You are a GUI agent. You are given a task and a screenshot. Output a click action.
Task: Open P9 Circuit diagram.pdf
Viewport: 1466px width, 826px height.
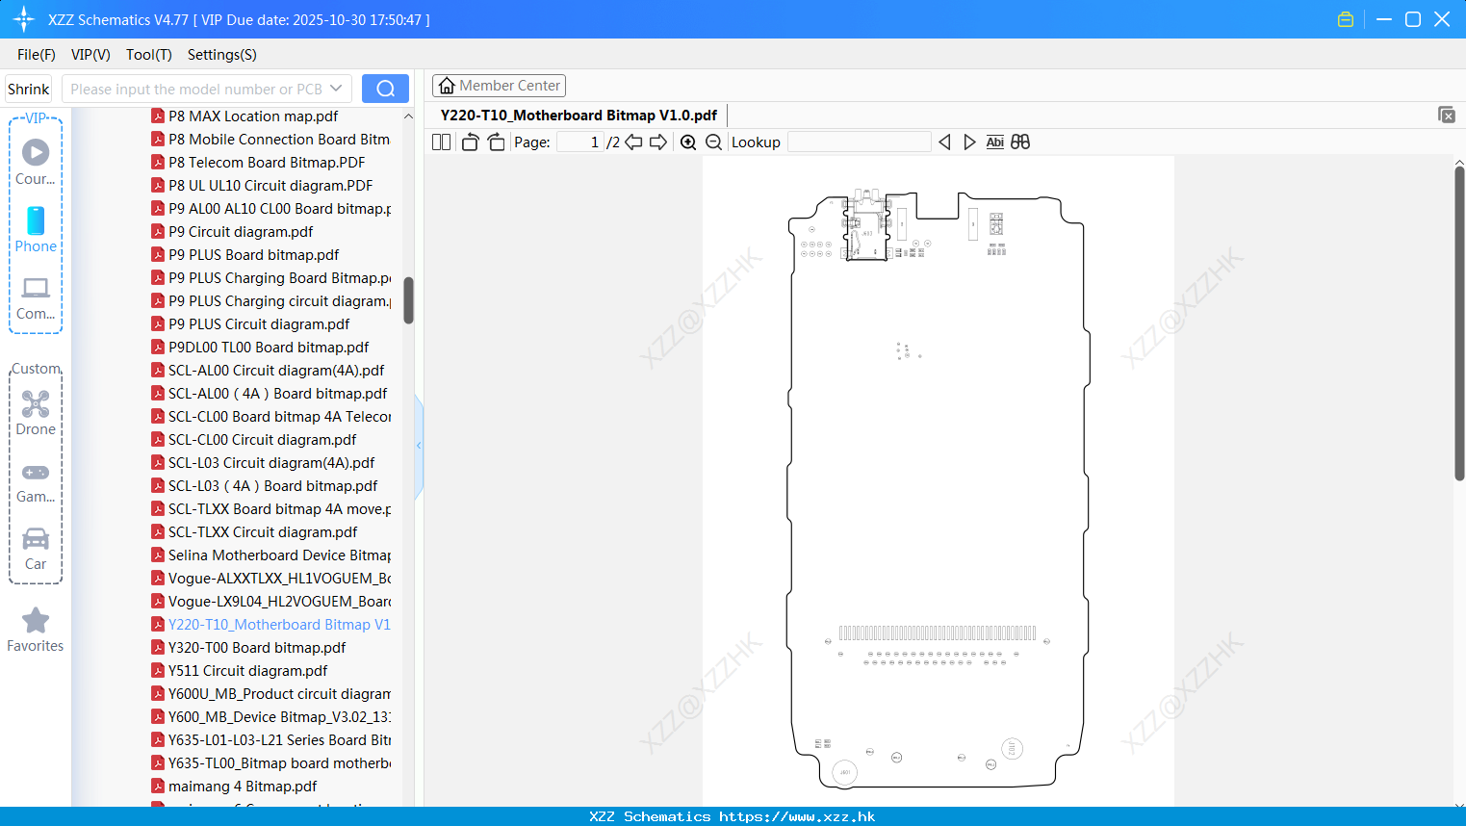click(241, 231)
